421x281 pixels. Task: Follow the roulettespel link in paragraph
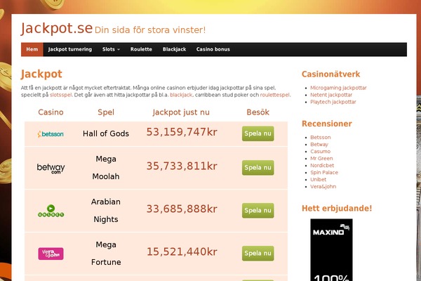tap(274, 95)
